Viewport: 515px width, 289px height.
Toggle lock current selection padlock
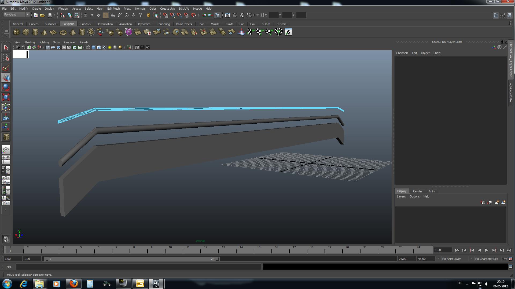148,15
